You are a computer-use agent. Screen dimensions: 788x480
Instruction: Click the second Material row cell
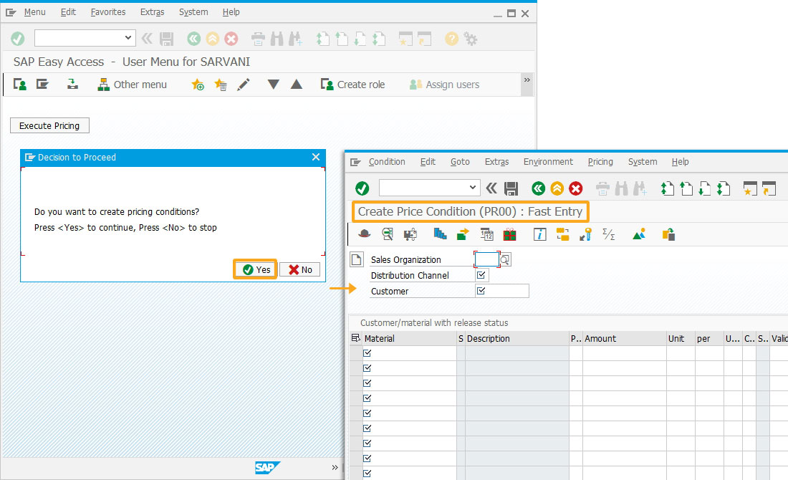point(409,368)
